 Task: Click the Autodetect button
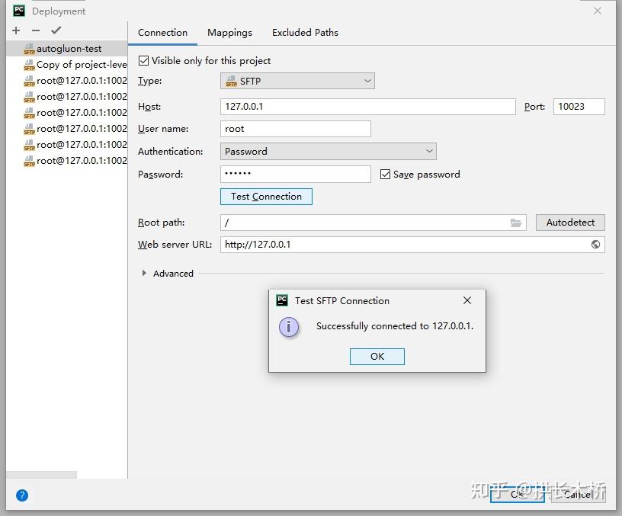570,222
